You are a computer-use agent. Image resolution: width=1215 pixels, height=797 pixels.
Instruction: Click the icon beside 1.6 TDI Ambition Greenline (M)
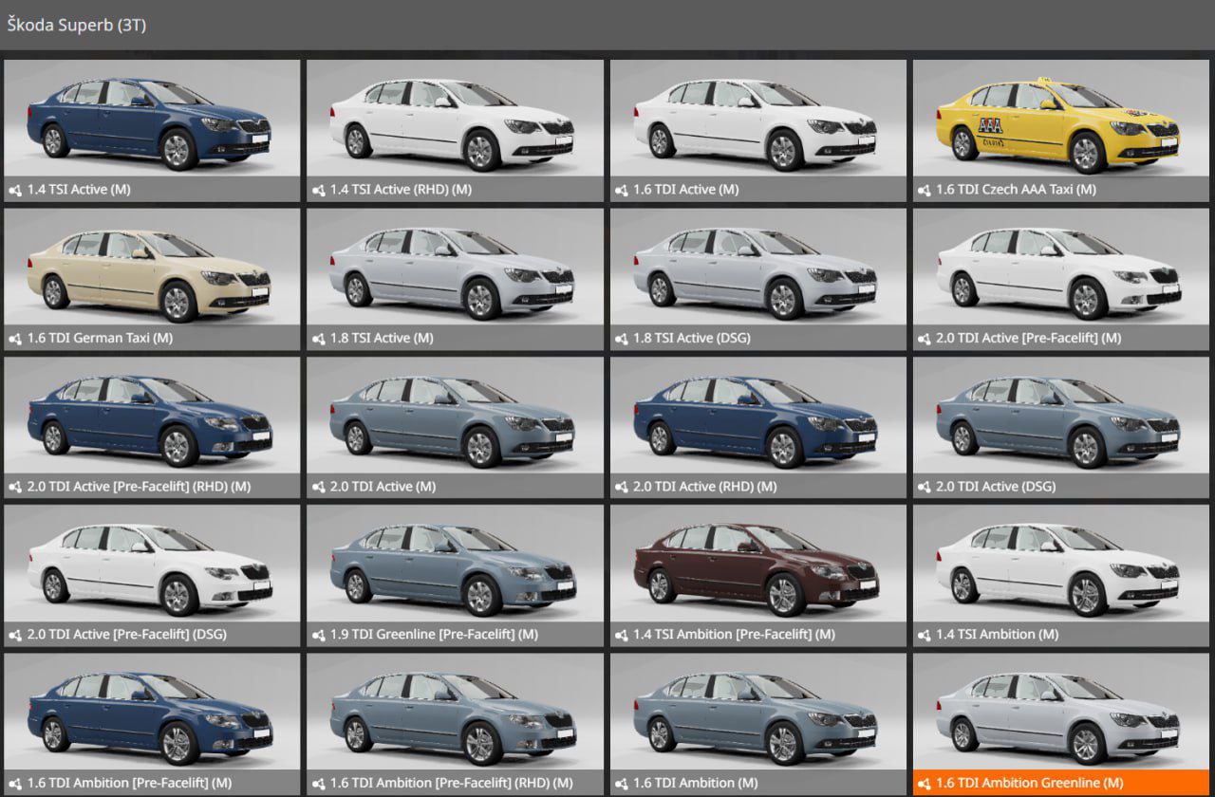coord(925,784)
